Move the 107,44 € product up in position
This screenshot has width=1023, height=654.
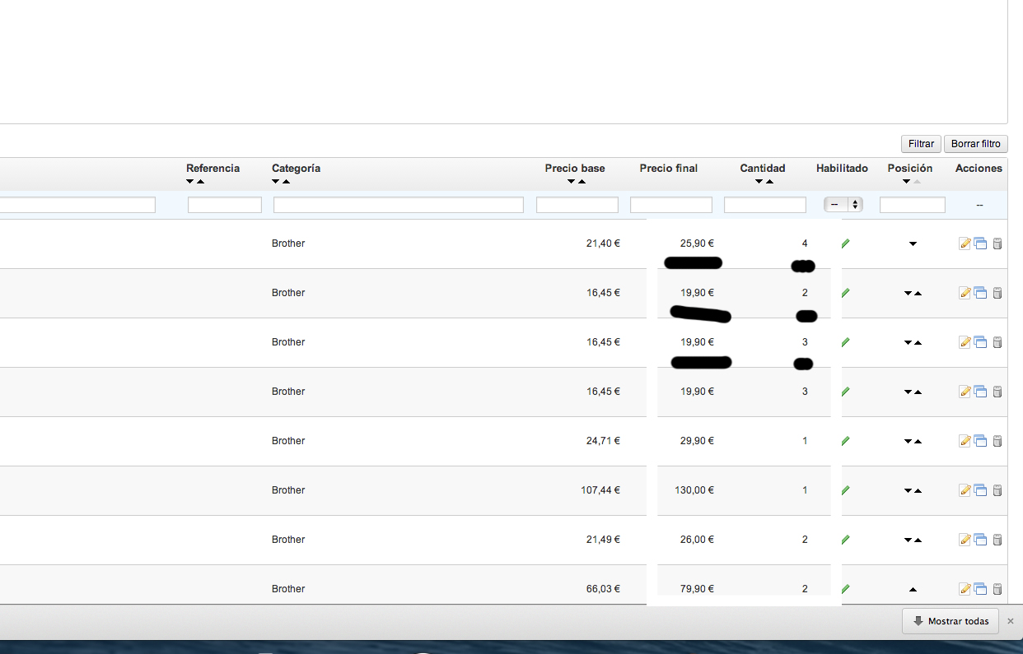(x=918, y=491)
